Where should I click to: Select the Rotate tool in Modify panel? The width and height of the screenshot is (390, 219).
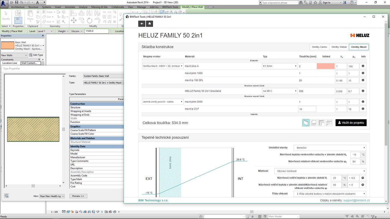point(90,20)
